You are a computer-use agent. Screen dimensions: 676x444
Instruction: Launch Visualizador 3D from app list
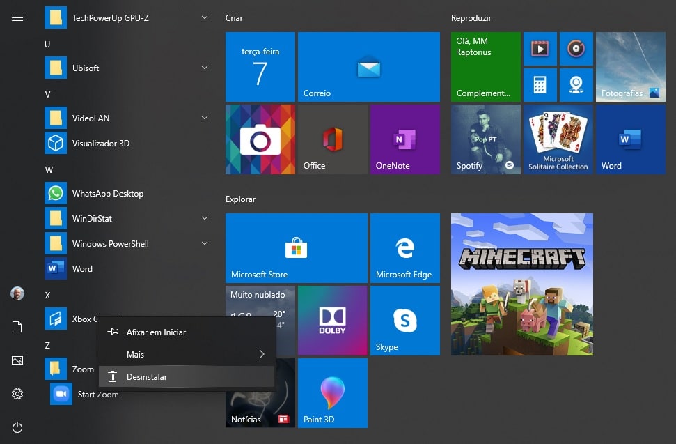127,144
